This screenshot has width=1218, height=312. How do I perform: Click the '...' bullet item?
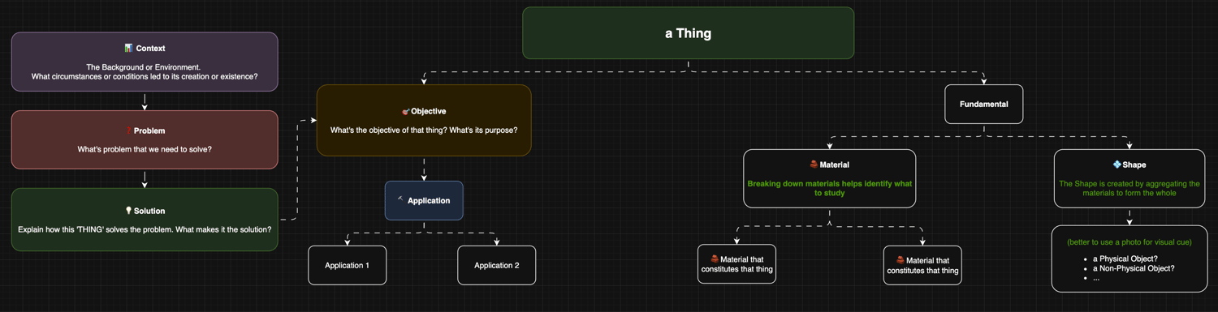[1097, 278]
